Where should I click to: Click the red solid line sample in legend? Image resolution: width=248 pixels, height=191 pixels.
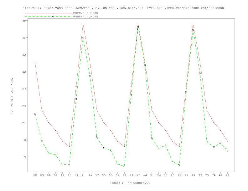point(49,13)
